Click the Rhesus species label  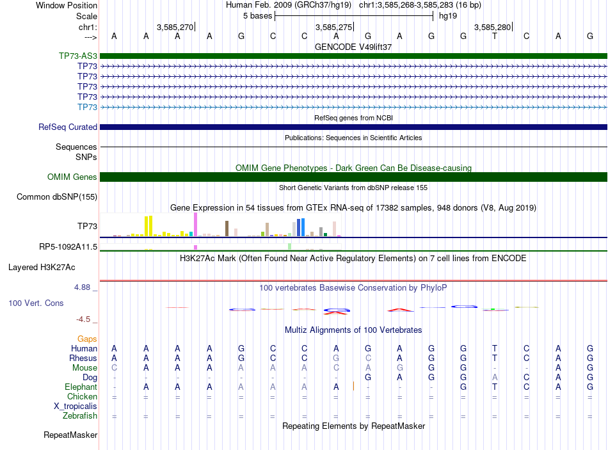pyautogui.click(x=83, y=358)
